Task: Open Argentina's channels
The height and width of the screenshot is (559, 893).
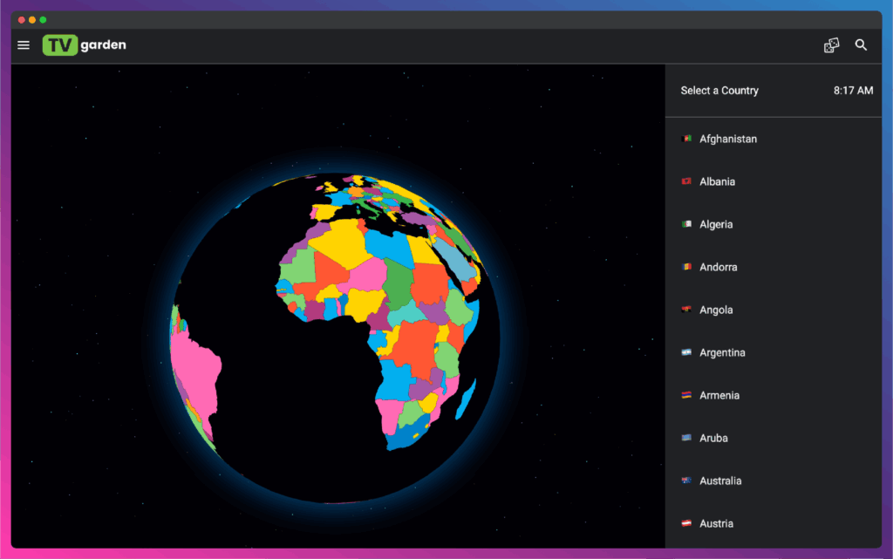Action: pyautogui.click(x=774, y=352)
